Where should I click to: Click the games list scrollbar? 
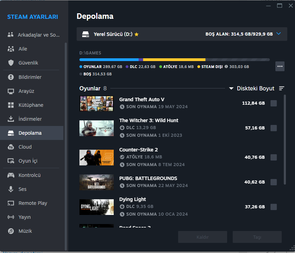point(285,140)
